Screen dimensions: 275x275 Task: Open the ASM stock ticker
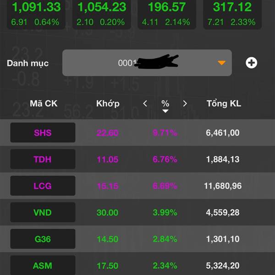(x=43, y=265)
